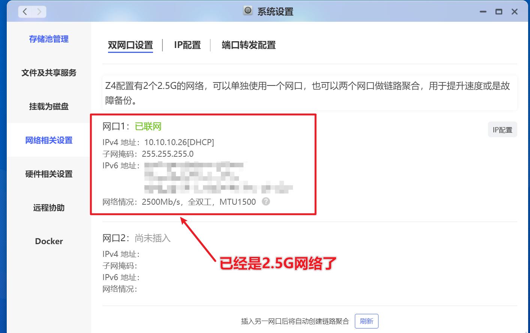Open the 挂载为磁盘 section

[49, 106]
